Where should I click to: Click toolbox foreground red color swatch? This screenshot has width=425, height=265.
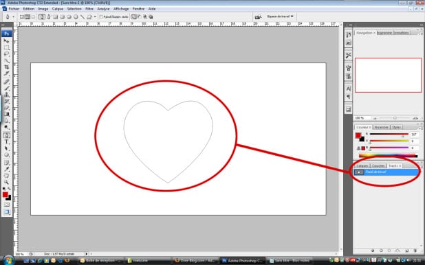coord(5,194)
